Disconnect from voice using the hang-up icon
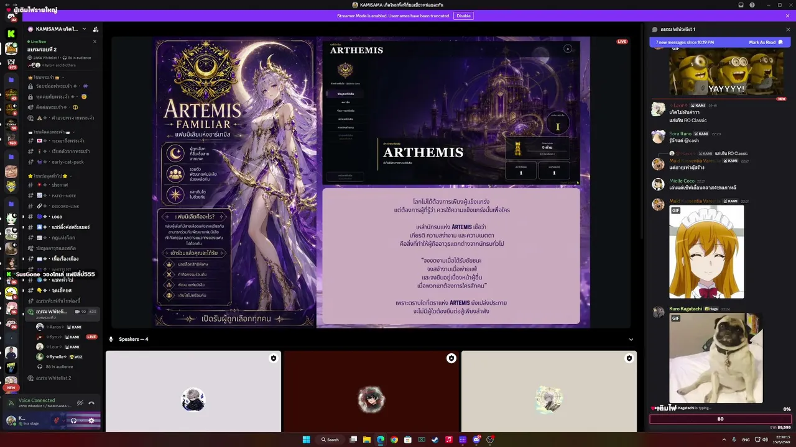 [91, 403]
